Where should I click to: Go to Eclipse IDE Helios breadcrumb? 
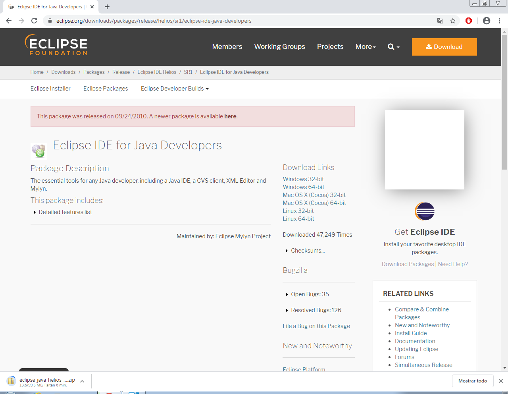tap(157, 72)
